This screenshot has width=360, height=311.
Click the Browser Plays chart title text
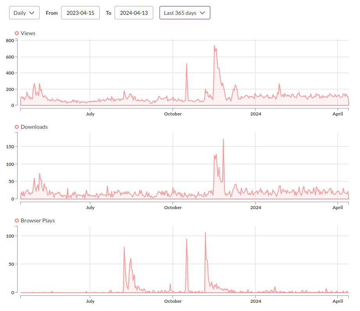point(38,220)
